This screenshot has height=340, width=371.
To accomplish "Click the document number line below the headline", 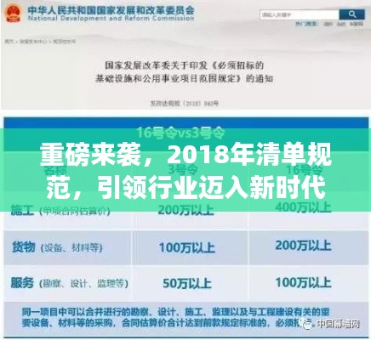I will 185,104.
